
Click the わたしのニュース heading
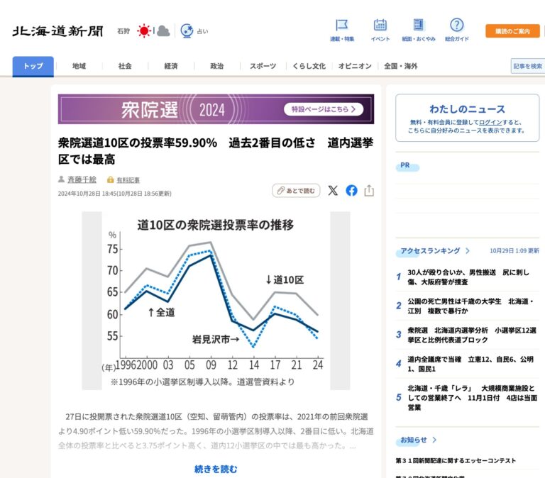467,109
